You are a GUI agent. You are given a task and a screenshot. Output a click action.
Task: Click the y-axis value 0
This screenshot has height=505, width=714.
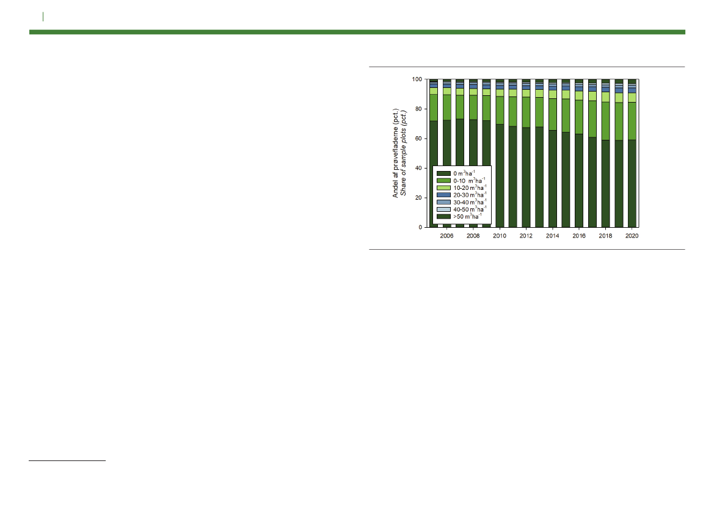[x=420, y=227]
